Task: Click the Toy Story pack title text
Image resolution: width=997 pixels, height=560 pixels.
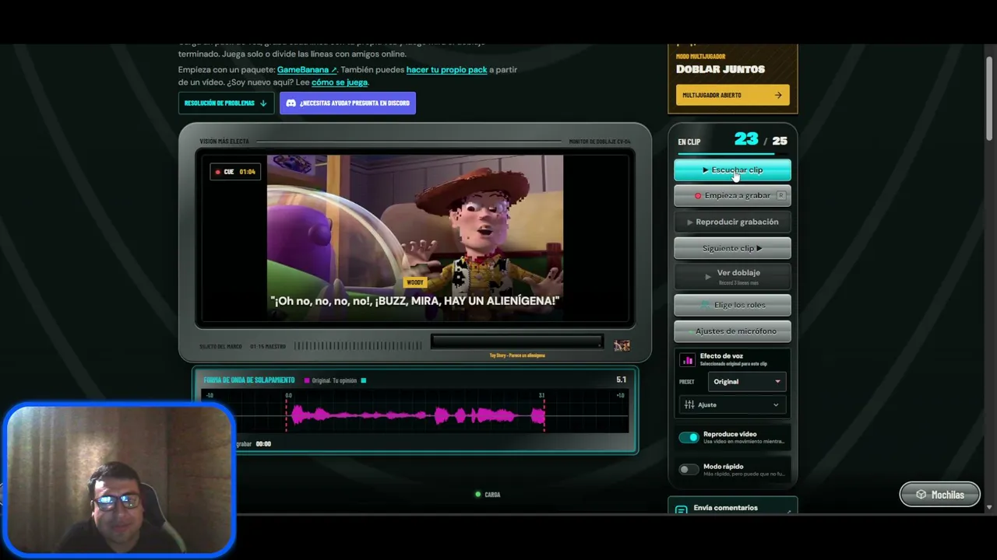Action: pos(516,355)
